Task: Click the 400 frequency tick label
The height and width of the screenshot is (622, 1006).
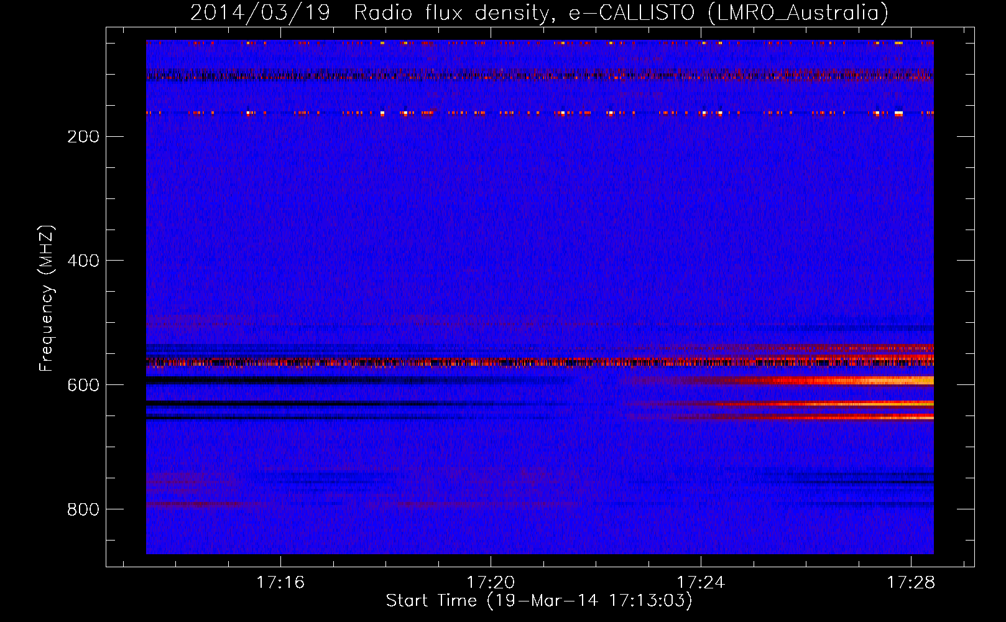Action: click(x=83, y=261)
